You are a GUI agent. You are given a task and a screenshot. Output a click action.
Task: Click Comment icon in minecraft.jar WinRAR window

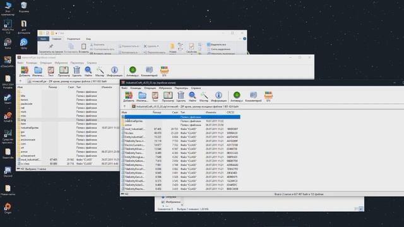point(149,71)
